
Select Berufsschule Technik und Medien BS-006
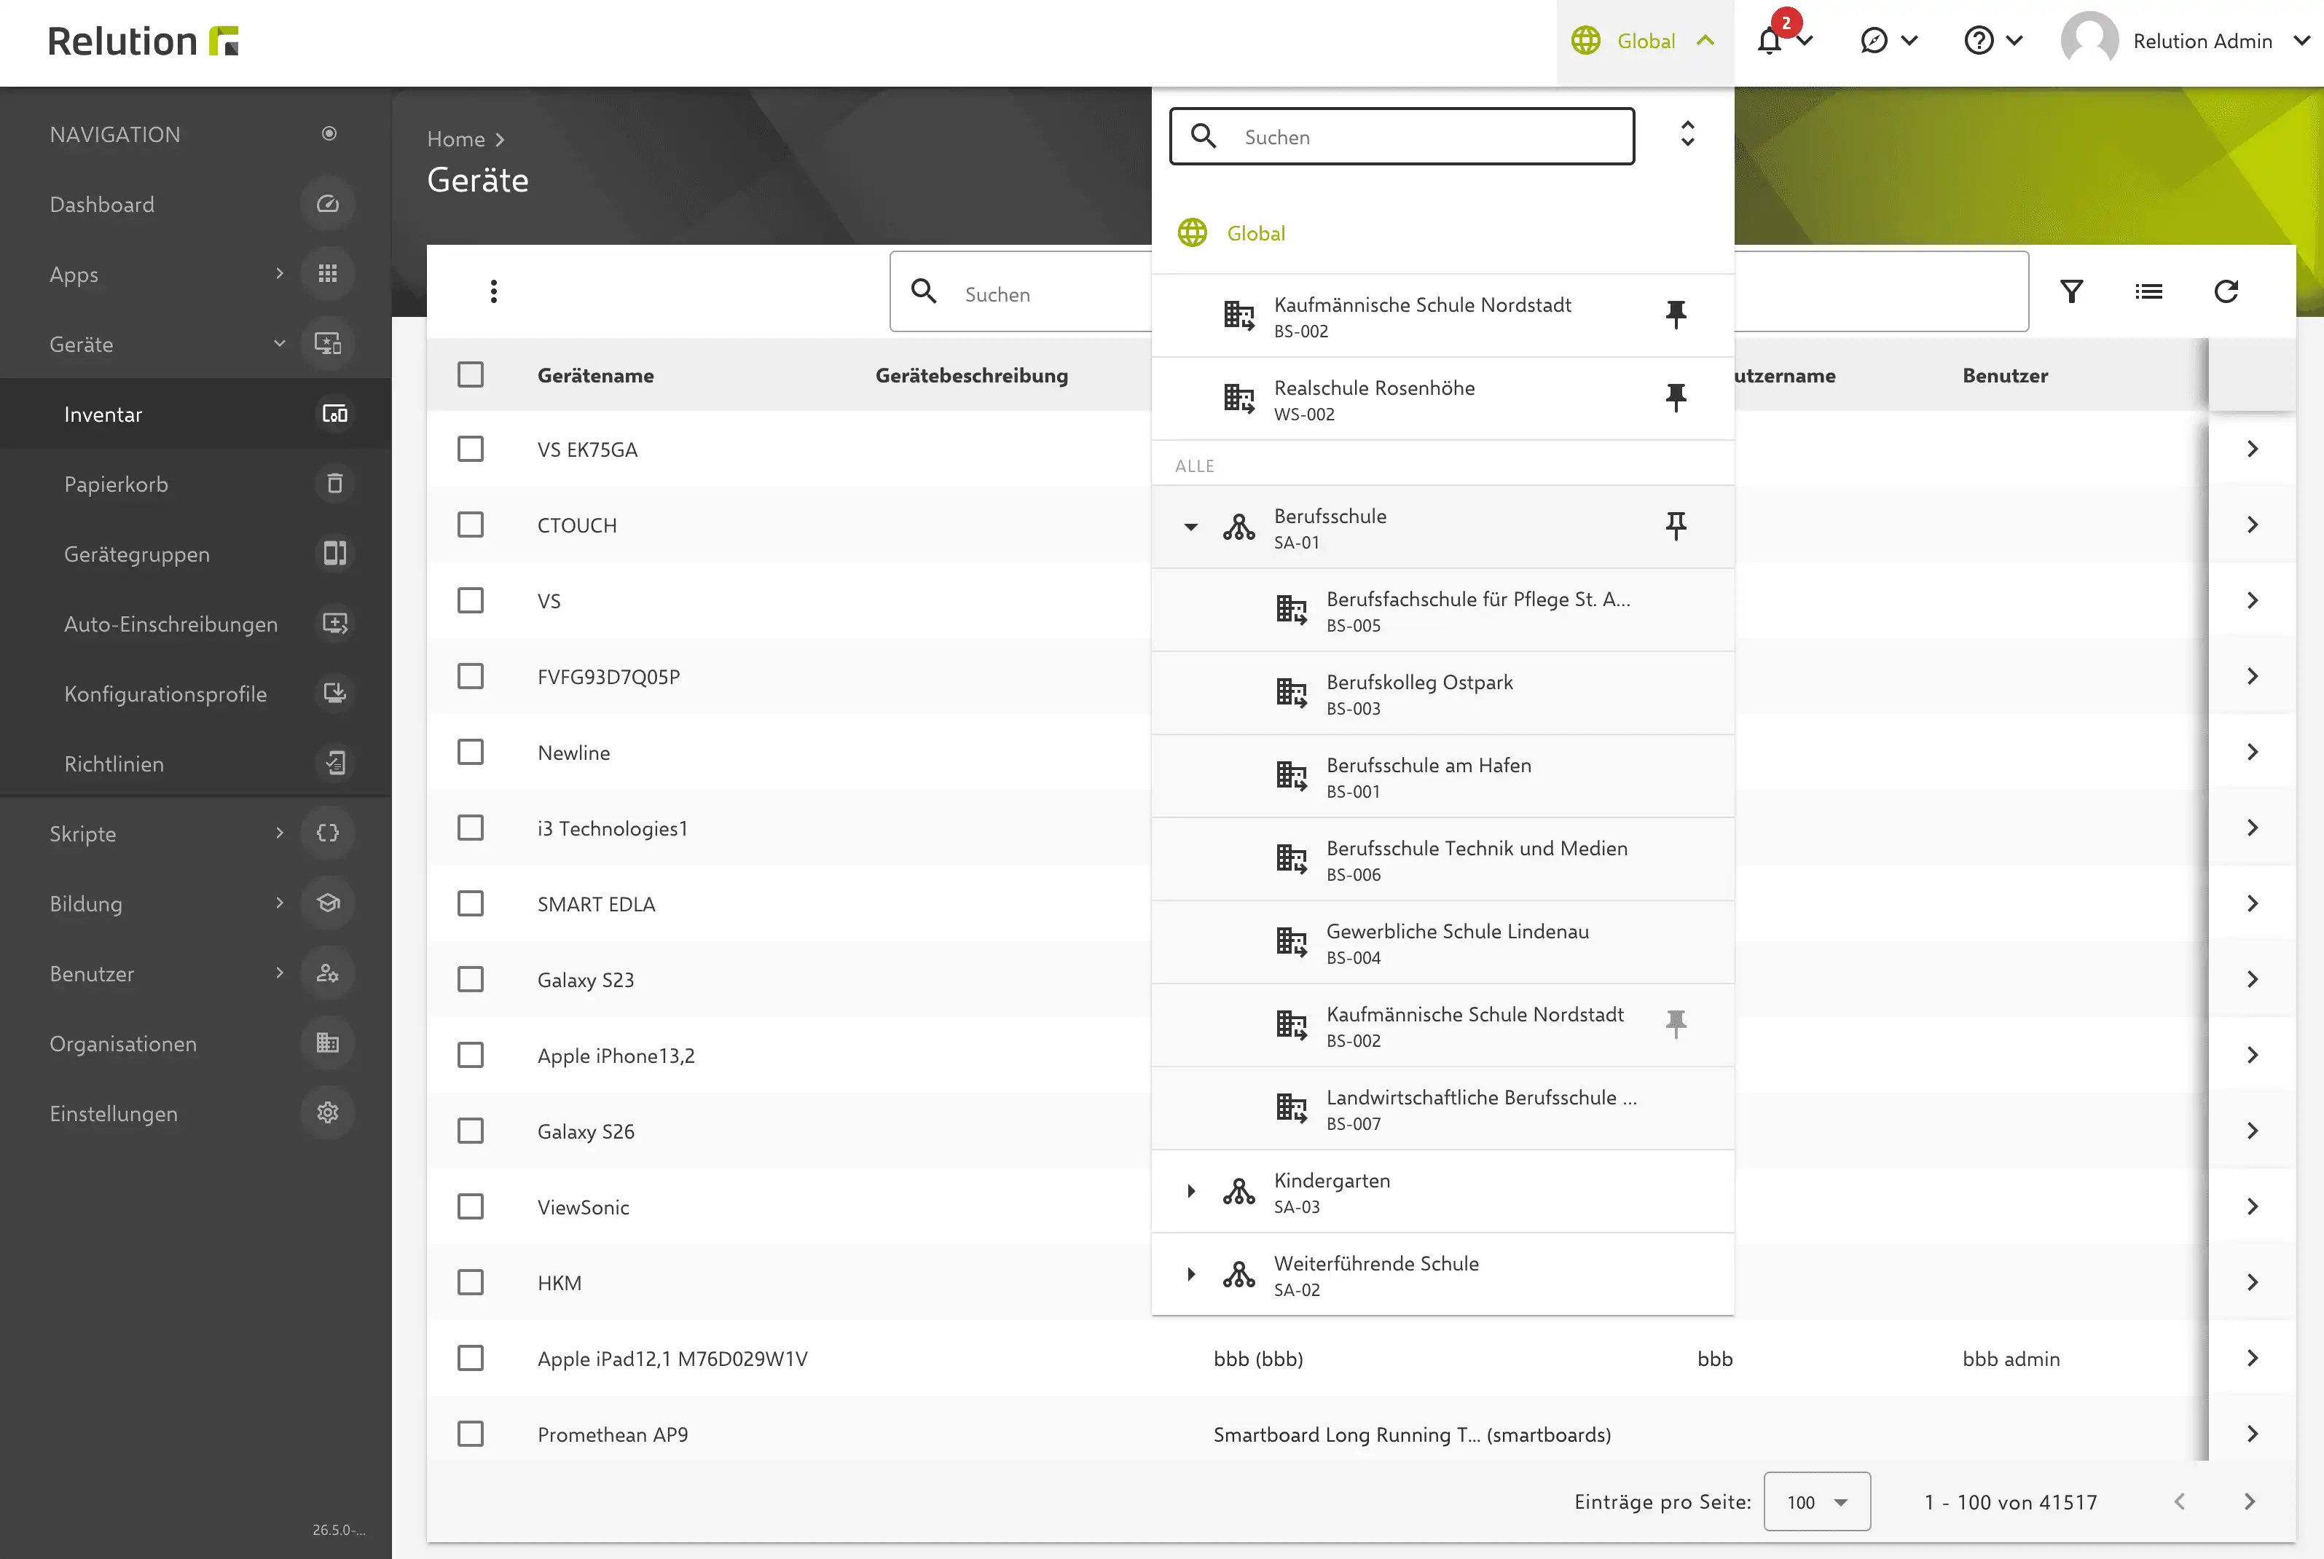click(1443, 859)
